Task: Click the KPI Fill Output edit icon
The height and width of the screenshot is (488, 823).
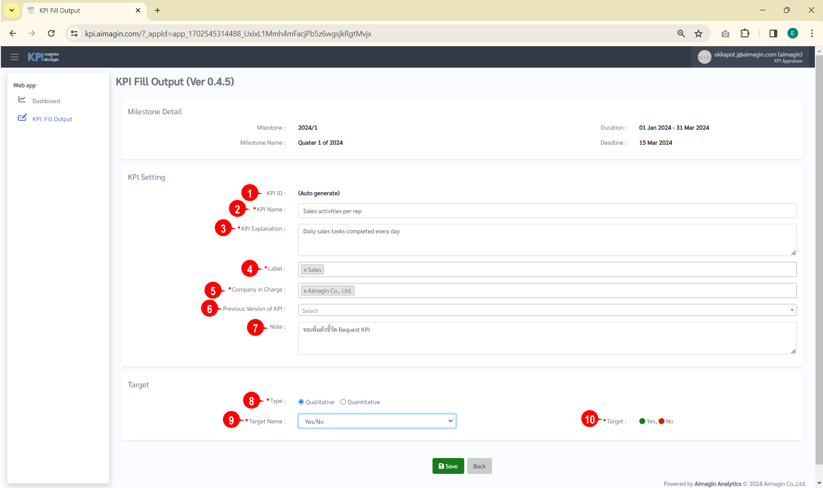Action: [x=22, y=118]
